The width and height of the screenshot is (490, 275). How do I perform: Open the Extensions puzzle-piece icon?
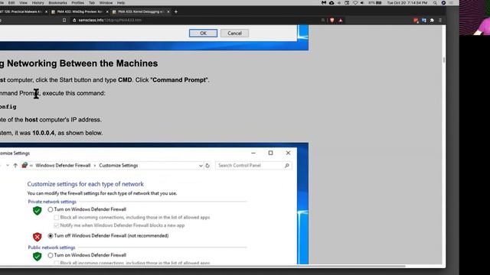tap(432, 20)
